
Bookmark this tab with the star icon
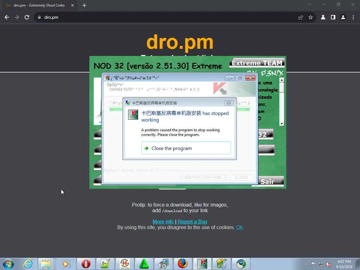coord(311,17)
